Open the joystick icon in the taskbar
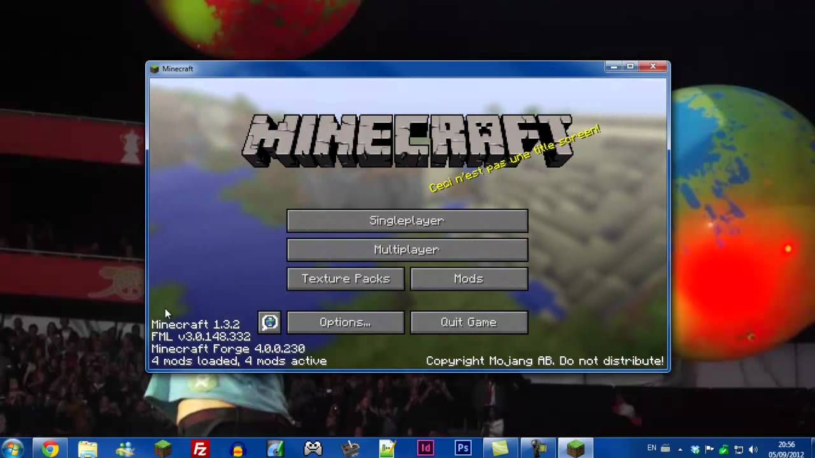Viewport: 815px width, 458px height. (x=350, y=449)
